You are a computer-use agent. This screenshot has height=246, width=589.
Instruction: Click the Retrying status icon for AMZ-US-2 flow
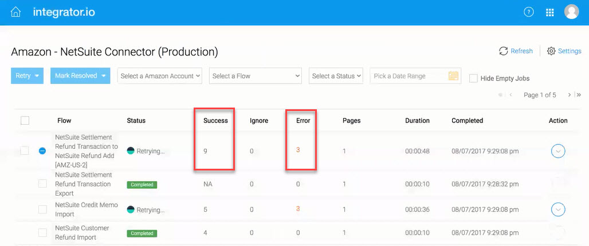[130, 151]
